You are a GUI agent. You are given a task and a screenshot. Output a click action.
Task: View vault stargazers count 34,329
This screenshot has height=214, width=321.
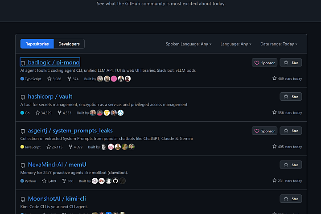click(43, 113)
